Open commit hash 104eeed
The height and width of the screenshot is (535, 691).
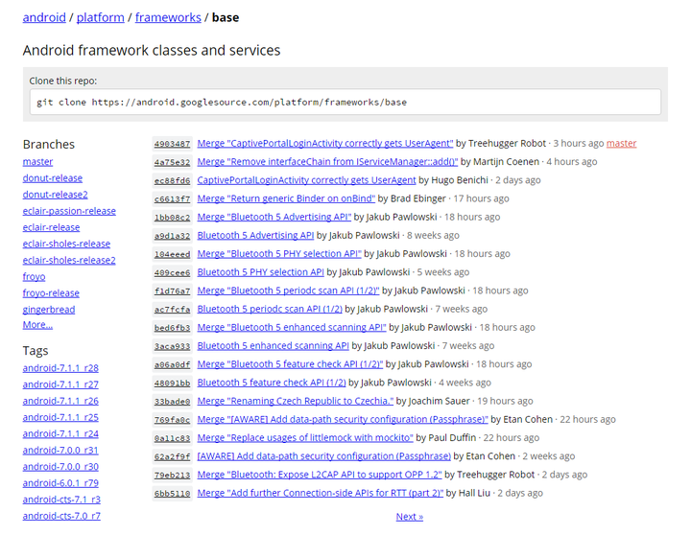click(x=173, y=254)
